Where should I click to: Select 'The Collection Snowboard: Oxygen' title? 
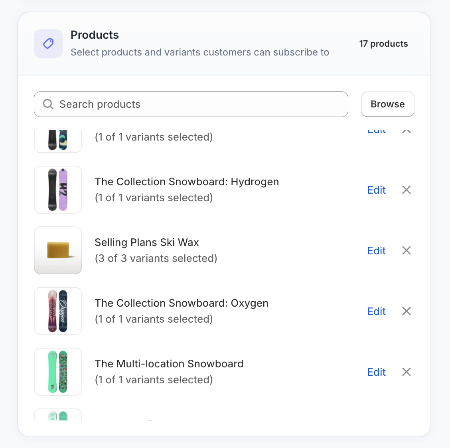tap(182, 303)
